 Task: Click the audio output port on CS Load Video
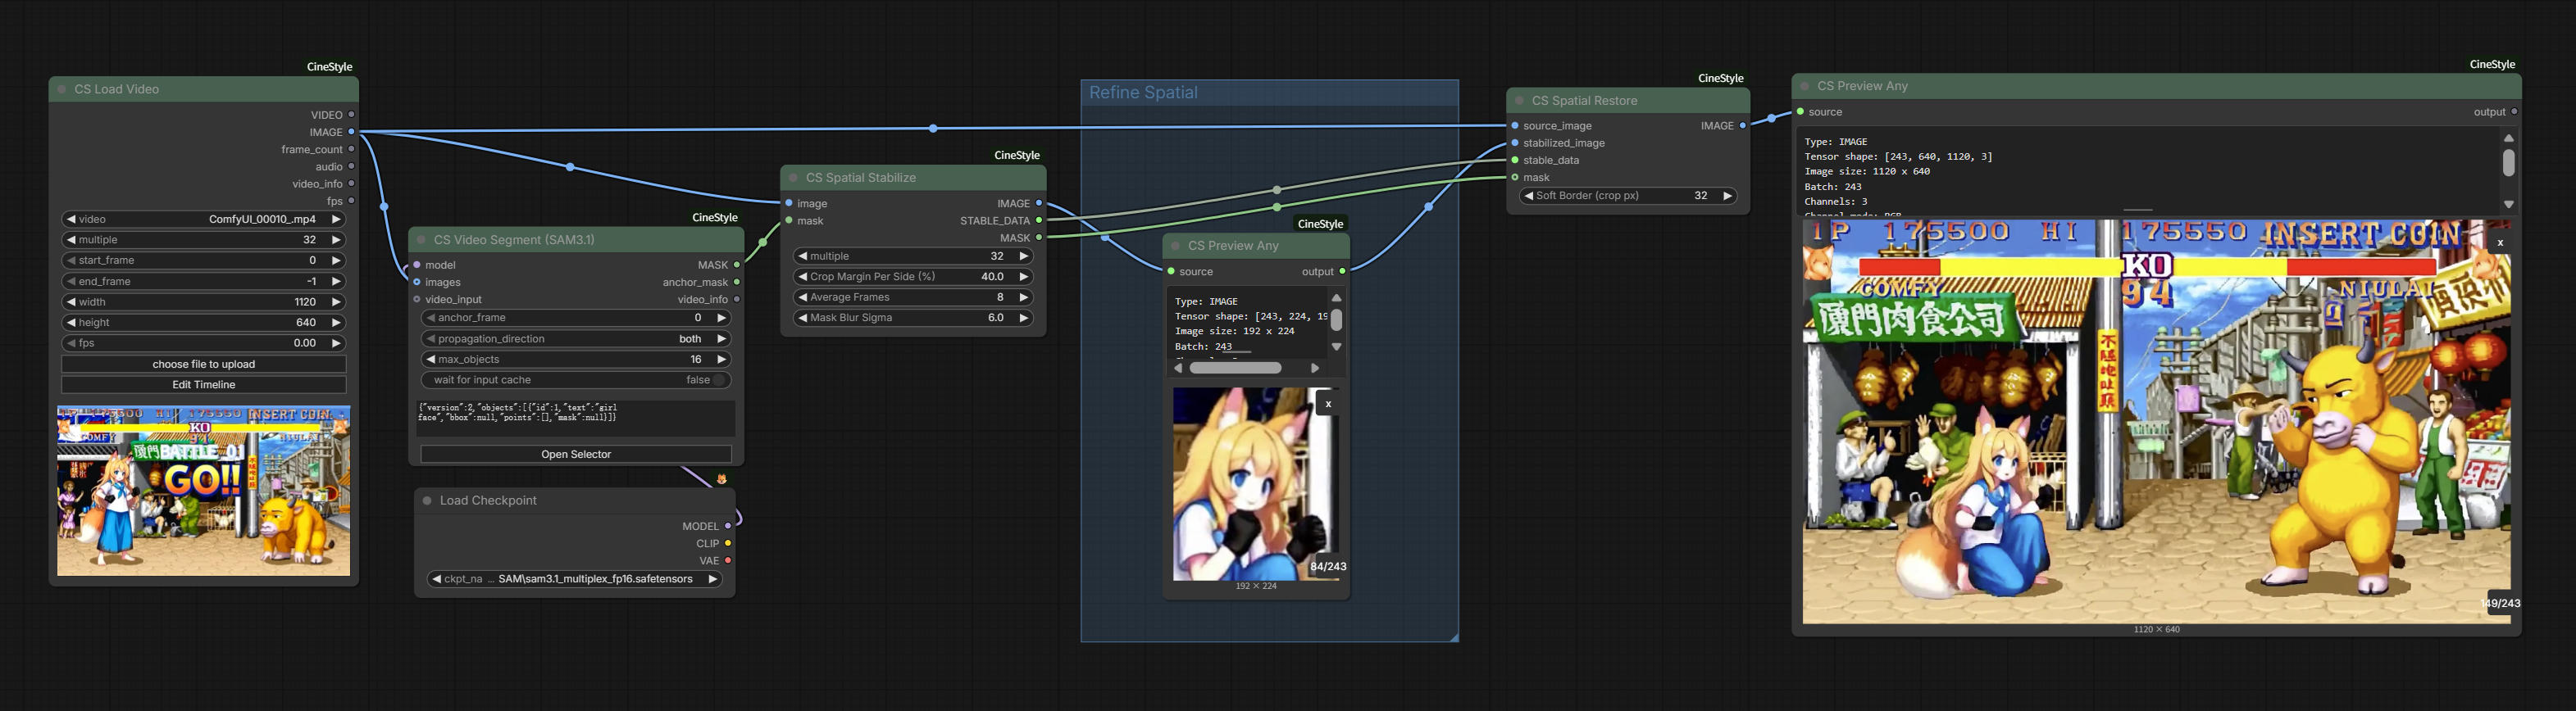(351, 167)
